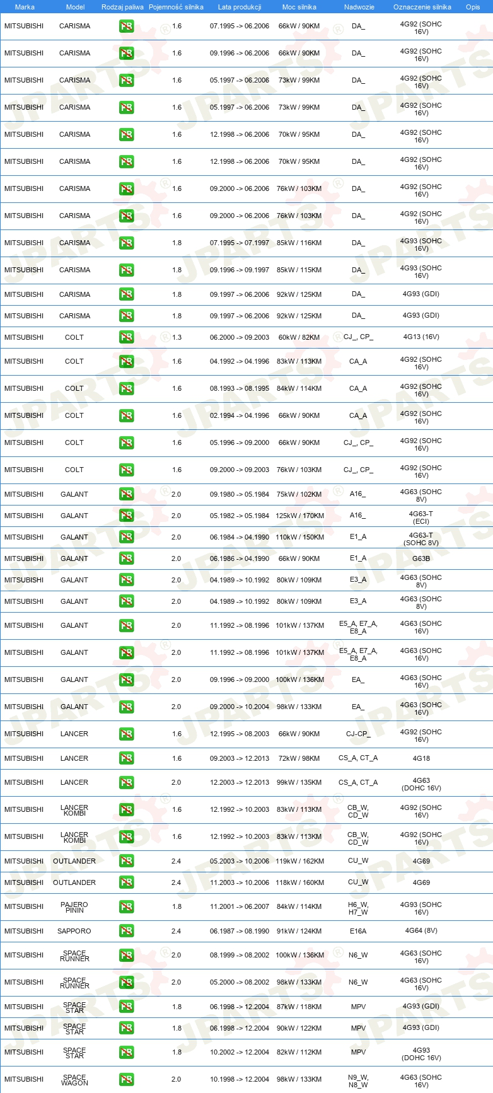Click fuel icon in Carisma 07.1995 66kW row

(126, 26)
